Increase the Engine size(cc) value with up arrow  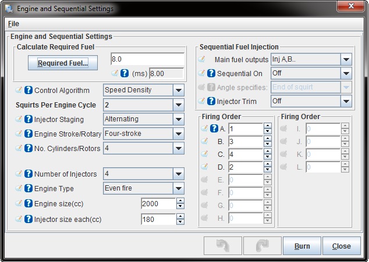180,200
